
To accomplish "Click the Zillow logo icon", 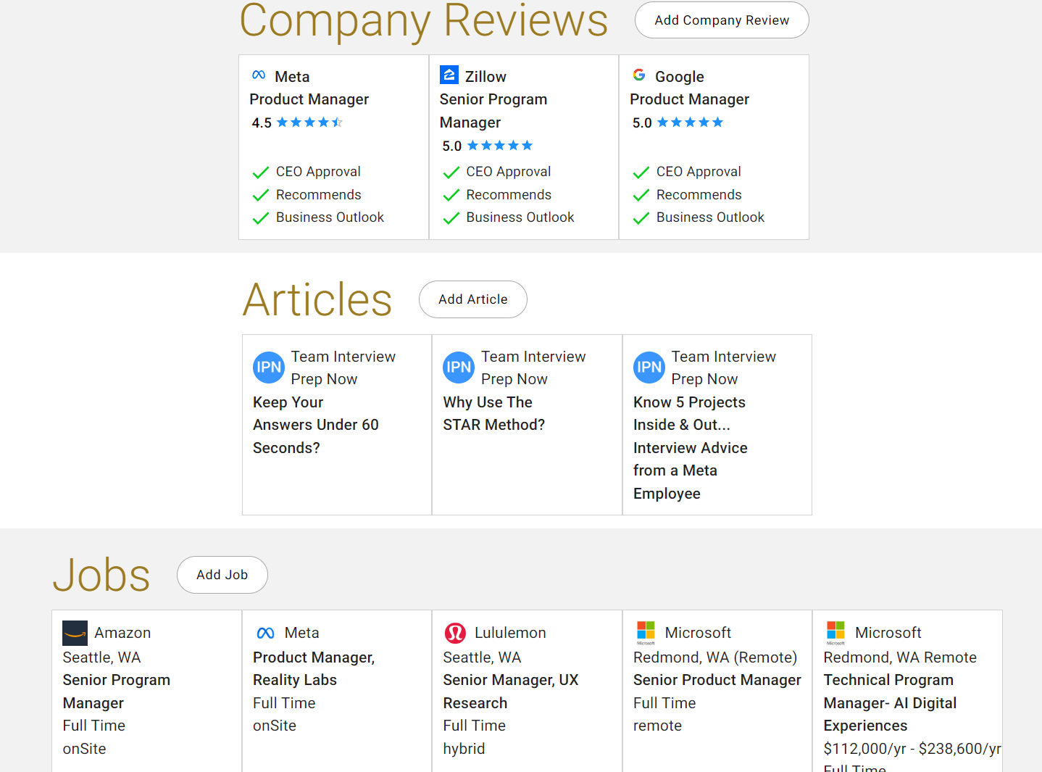I will coord(449,75).
